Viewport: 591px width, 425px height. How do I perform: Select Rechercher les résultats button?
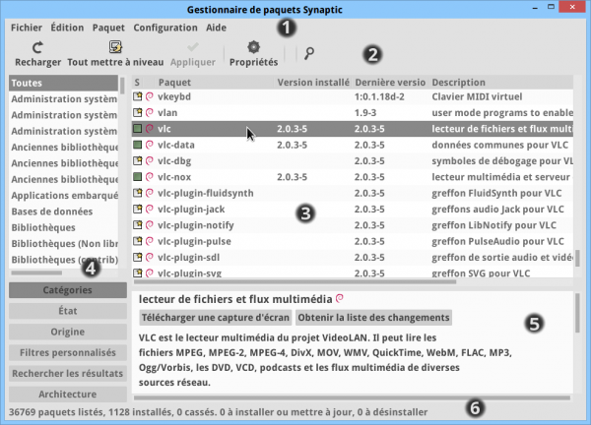click(68, 374)
